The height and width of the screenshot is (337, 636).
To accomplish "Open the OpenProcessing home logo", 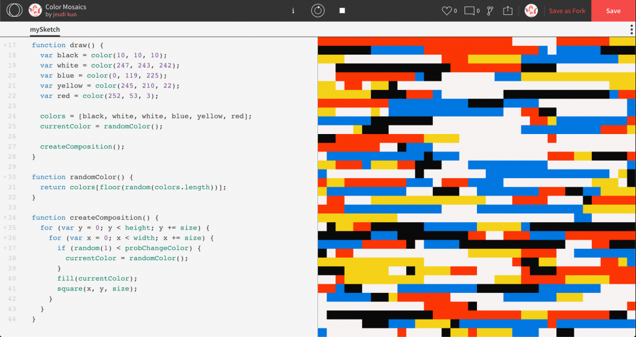I will (x=14, y=10).
